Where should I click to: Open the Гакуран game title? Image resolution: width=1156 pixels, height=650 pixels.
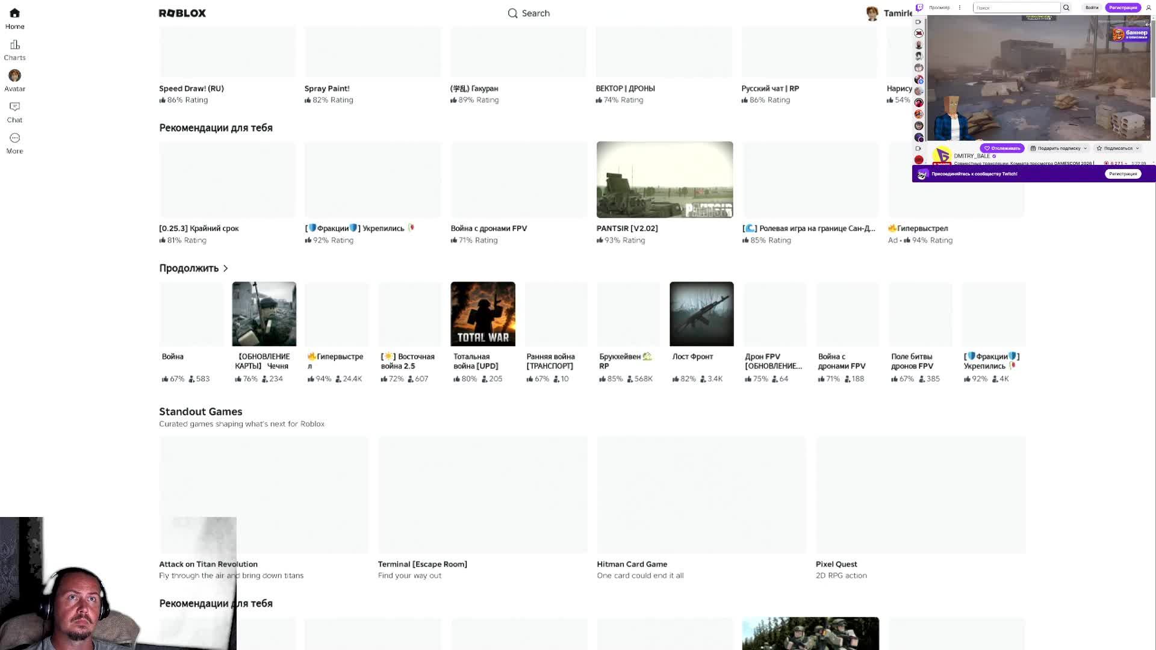(474, 88)
